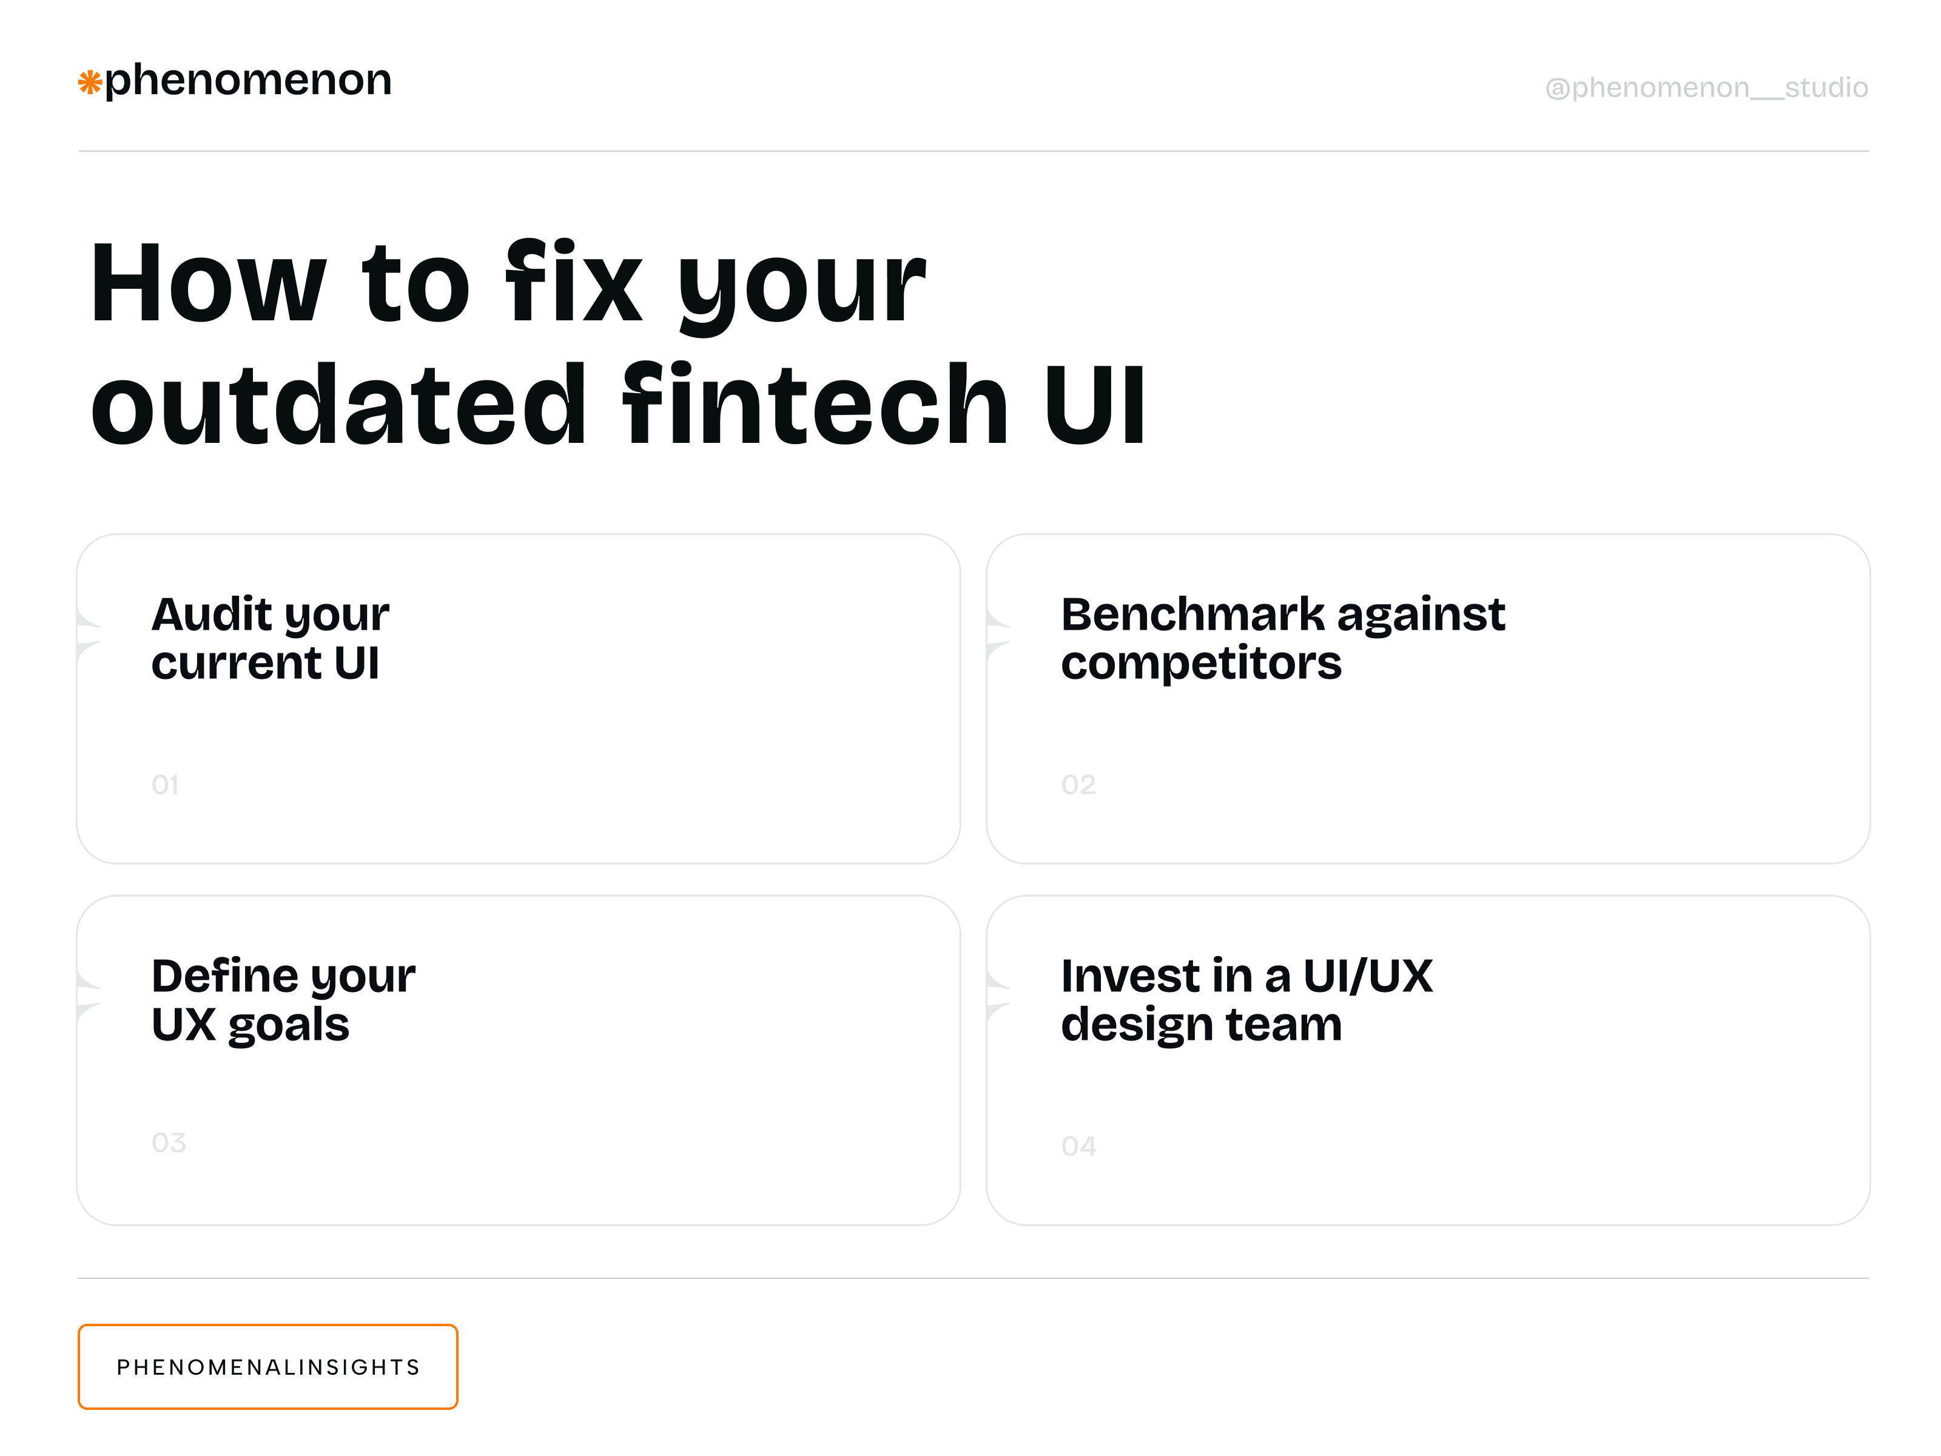Click the step number 01 label

click(165, 784)
